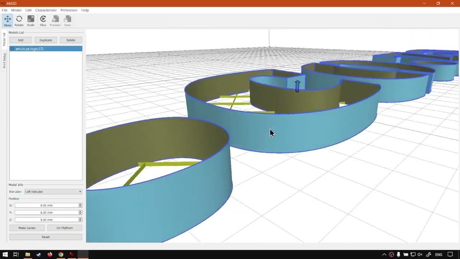This screenshot has width=460, height=259.
Task: Increase X position with stepper arrow
Action: pos(80,204)
